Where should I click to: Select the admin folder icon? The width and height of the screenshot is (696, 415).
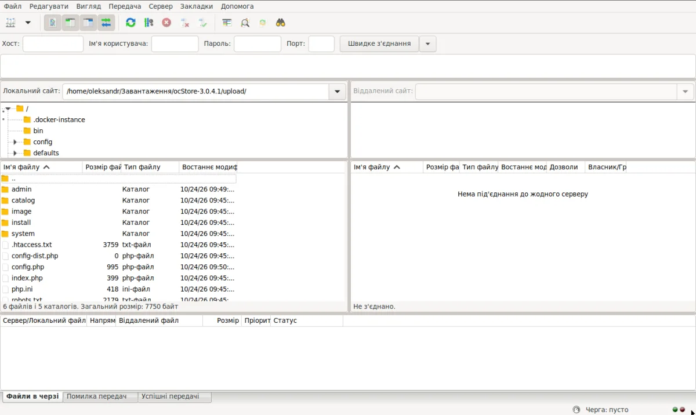(5, 190)
